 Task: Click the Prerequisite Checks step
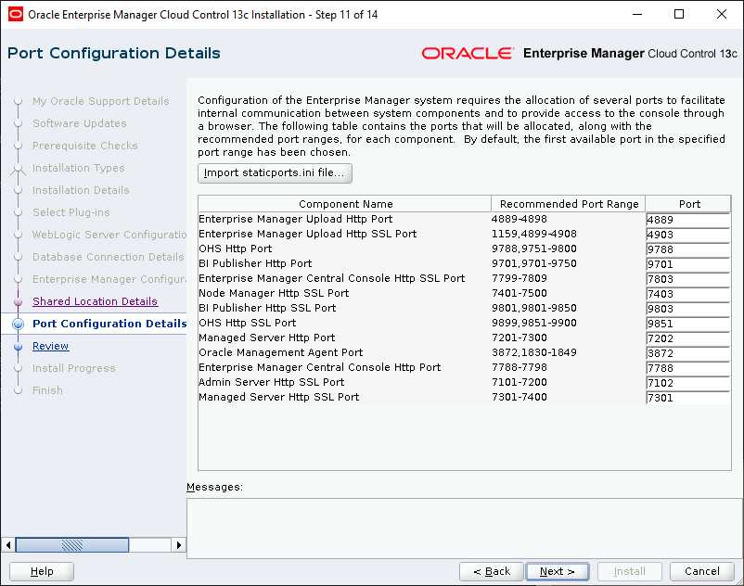point(85,146)
